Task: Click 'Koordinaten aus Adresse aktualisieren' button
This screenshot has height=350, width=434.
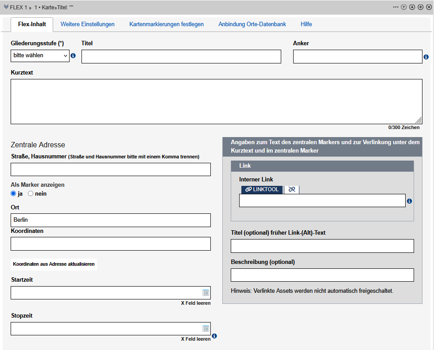Action: coord(54,264)
